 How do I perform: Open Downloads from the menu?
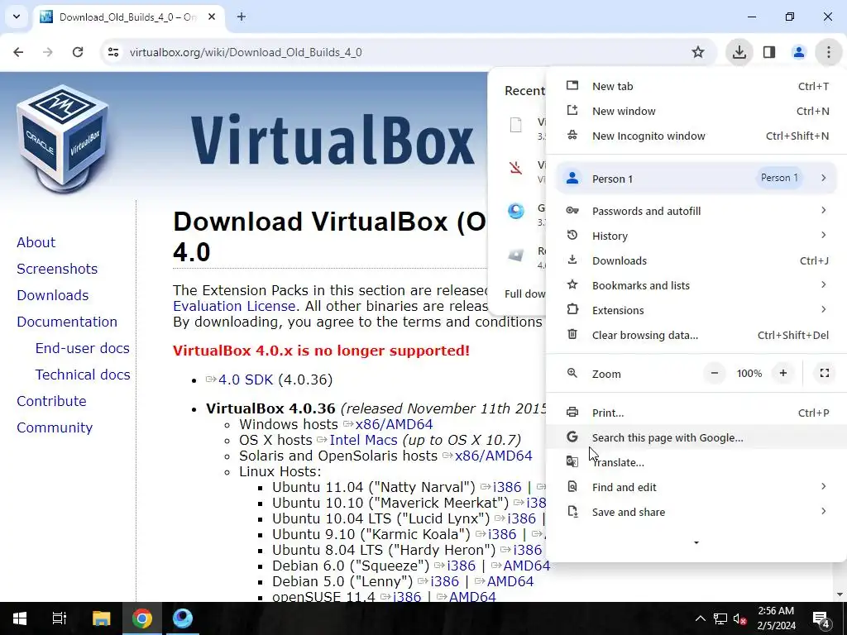click(696, 260)
